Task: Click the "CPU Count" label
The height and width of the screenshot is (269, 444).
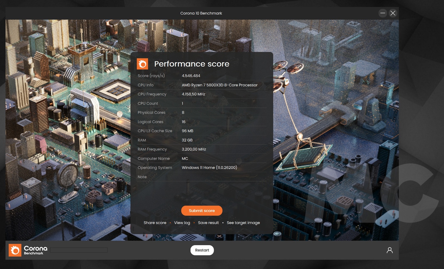Action: (x=148, y=103)
